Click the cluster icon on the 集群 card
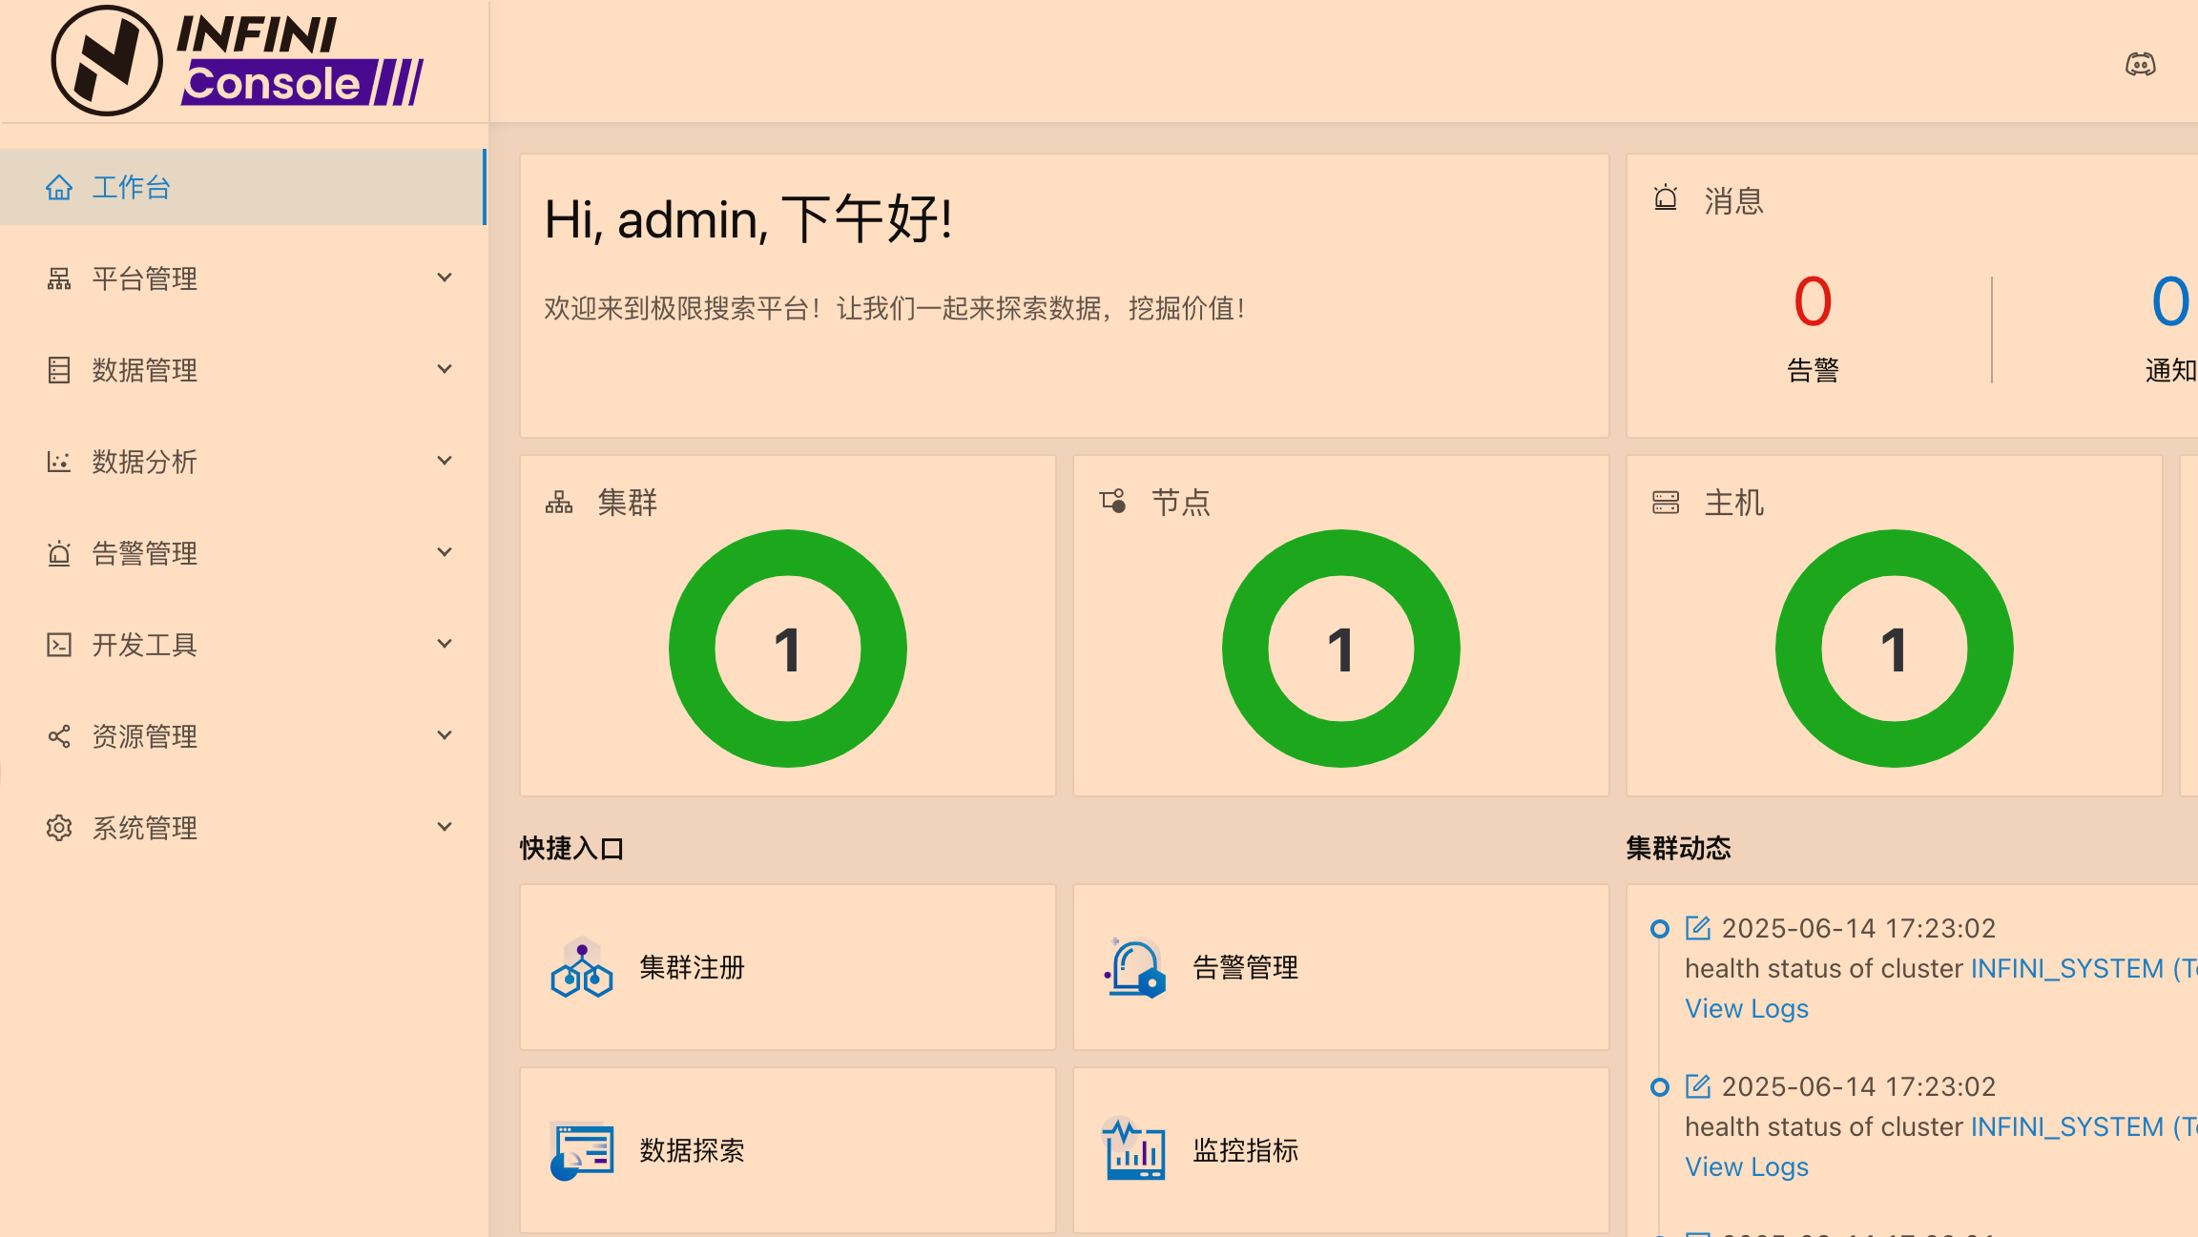 click(x=558, y=502)
